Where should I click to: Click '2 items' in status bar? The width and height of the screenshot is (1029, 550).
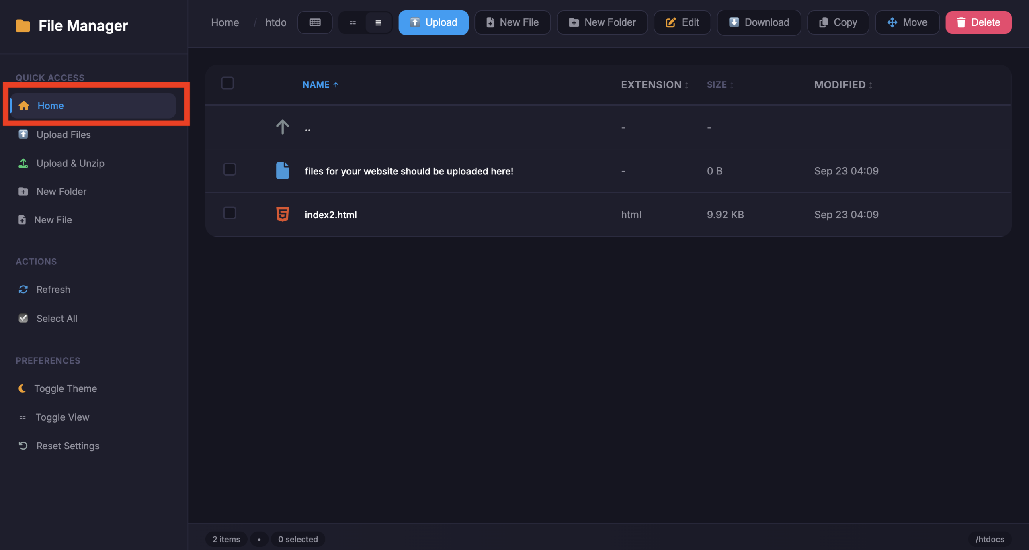pyautogui.click(x=226, y=539)
